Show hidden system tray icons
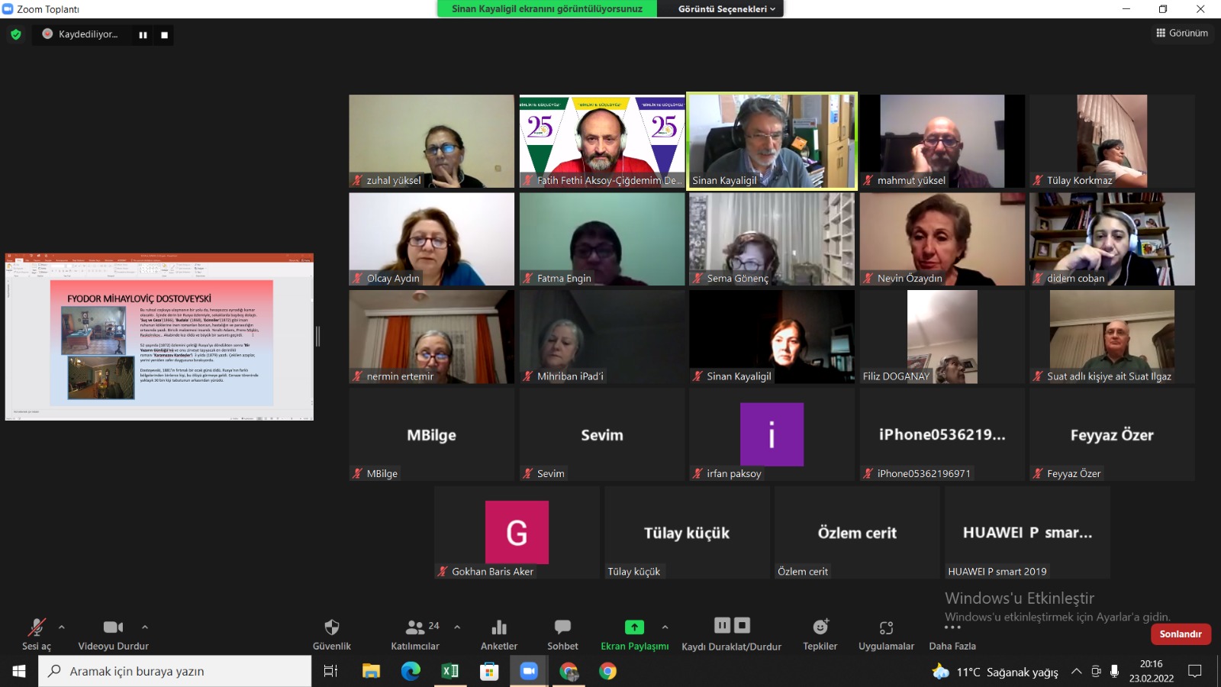Viewport: 1221px width, 687px height. 1076,671
